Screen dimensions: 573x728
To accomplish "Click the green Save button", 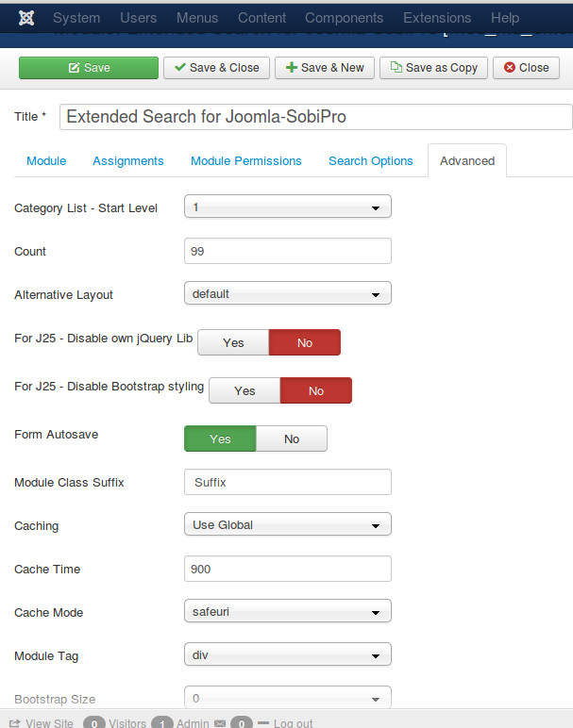I will point(89,68).
